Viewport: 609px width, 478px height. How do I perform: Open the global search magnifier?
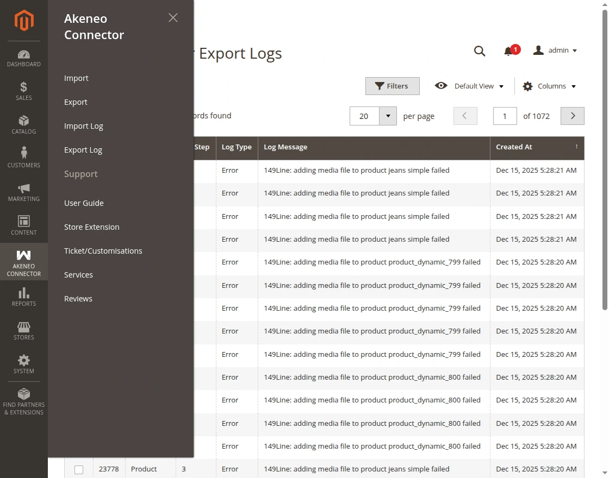(x=480, y=51)
